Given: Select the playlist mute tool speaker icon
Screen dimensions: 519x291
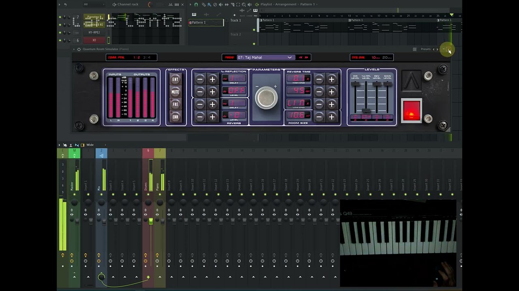Looking at the screenshot, I should [x=221, y=4].
